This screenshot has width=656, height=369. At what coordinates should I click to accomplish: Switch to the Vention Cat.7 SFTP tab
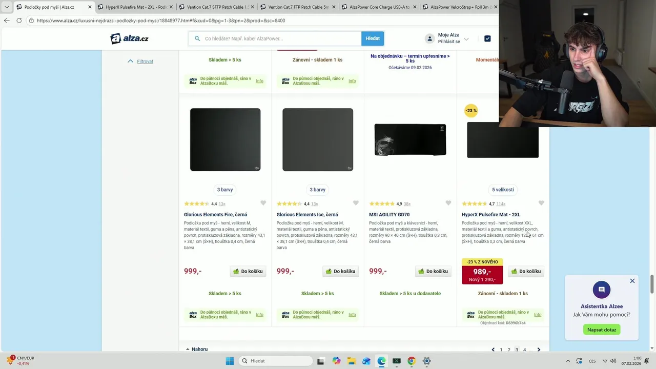click(217, 7)
